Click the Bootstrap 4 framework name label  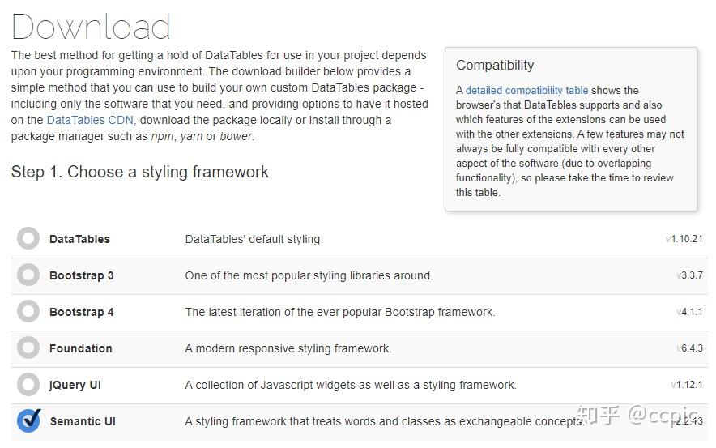click(81, 312)
